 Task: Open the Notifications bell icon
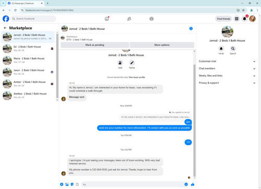pyautogui.click(x=244, y=19)
